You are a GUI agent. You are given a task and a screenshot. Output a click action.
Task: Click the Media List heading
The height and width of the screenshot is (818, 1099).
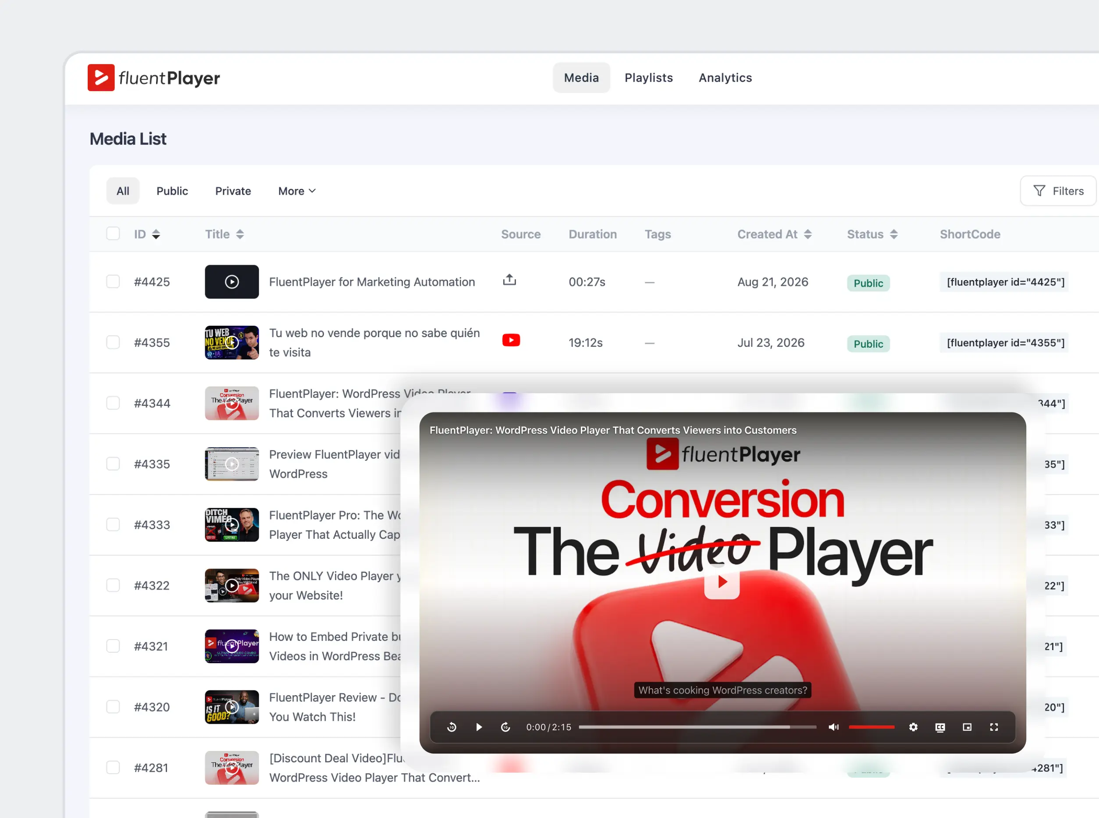point(128,139)
